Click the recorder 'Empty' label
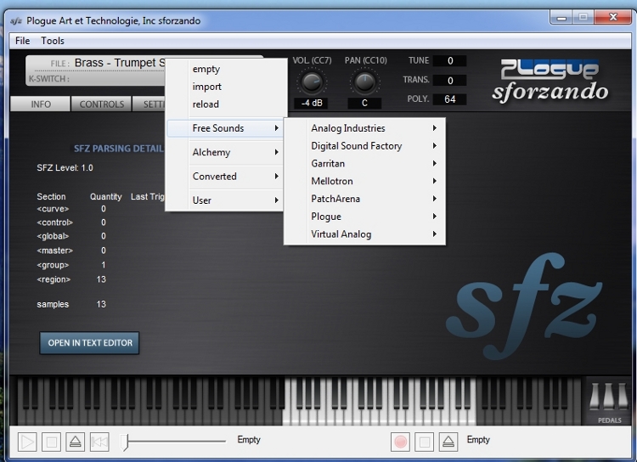637x462 pixels. tap(478, 440)
